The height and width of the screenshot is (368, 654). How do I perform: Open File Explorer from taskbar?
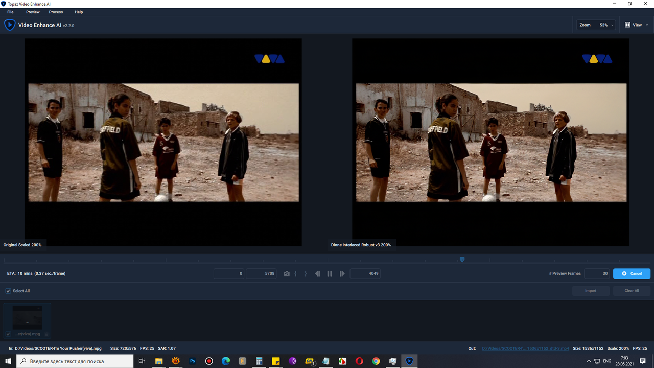(159, 361)
